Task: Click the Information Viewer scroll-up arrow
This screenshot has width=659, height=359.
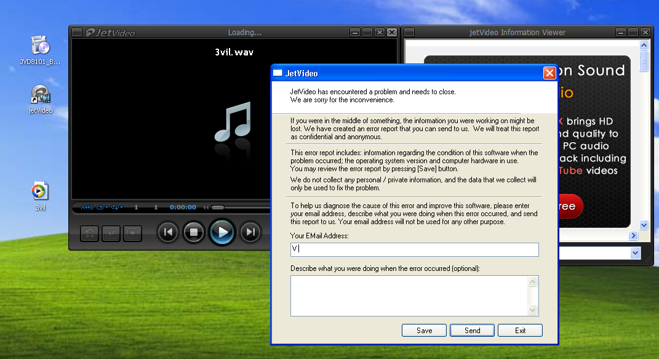Action: tap(644, 45)
